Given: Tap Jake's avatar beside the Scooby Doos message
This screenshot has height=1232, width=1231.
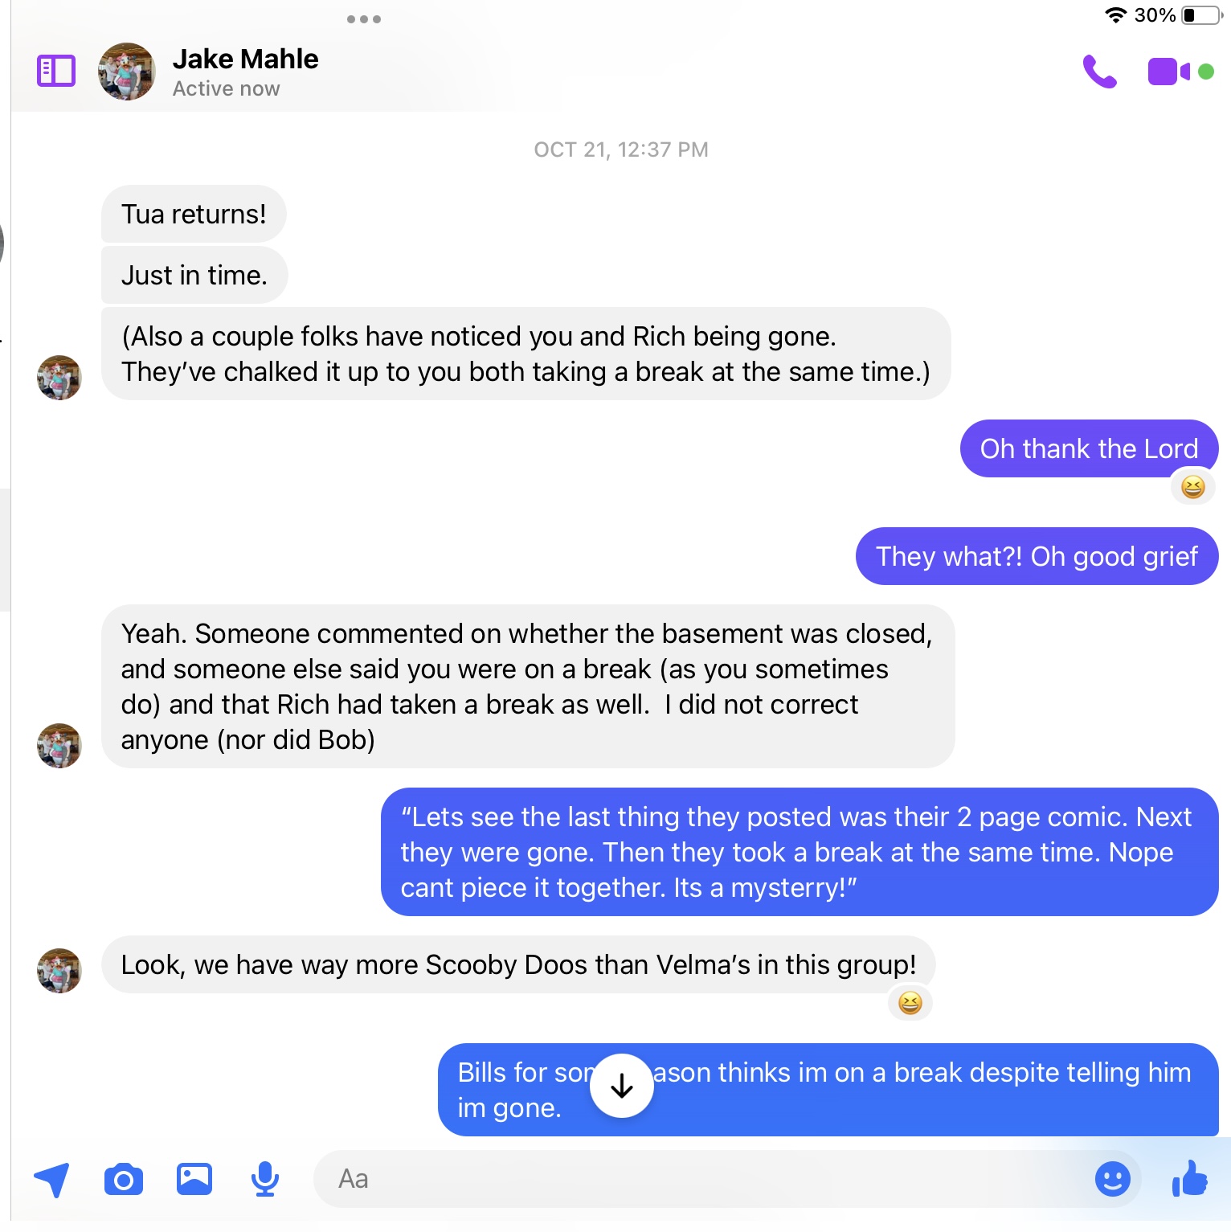Looking at the screenshot, I should (59, 971).
